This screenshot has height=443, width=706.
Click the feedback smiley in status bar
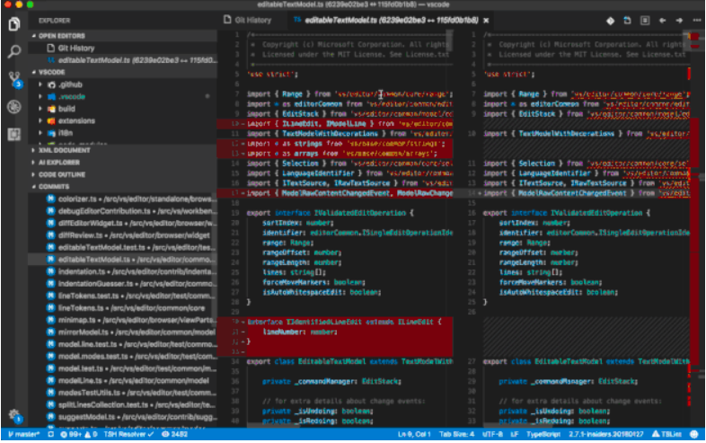[695, 435]
